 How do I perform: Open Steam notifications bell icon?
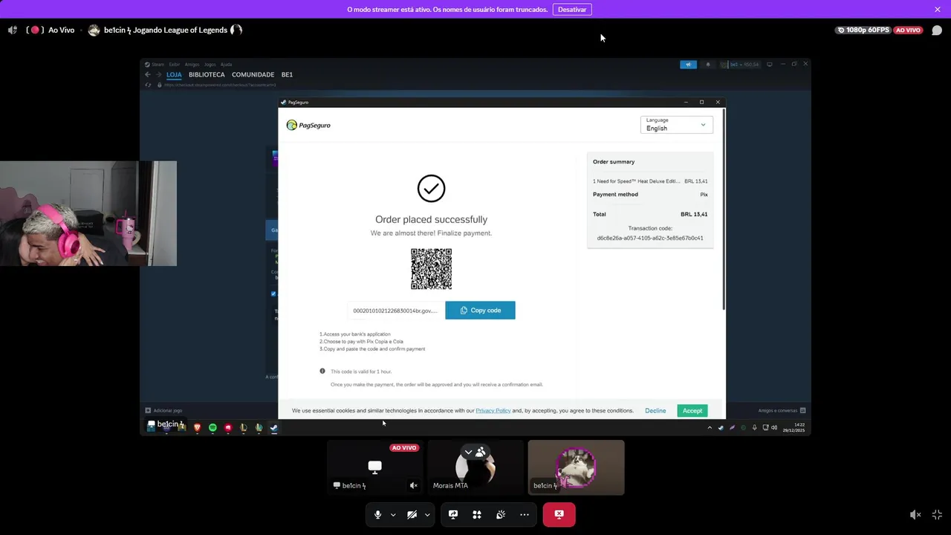click(708, 65)
